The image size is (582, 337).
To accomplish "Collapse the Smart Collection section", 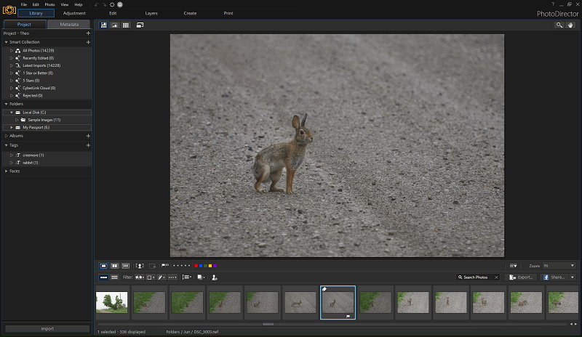I will 7,42.
